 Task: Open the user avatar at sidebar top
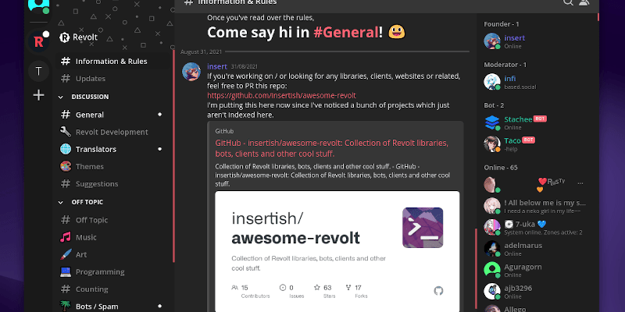click(38, 5)
